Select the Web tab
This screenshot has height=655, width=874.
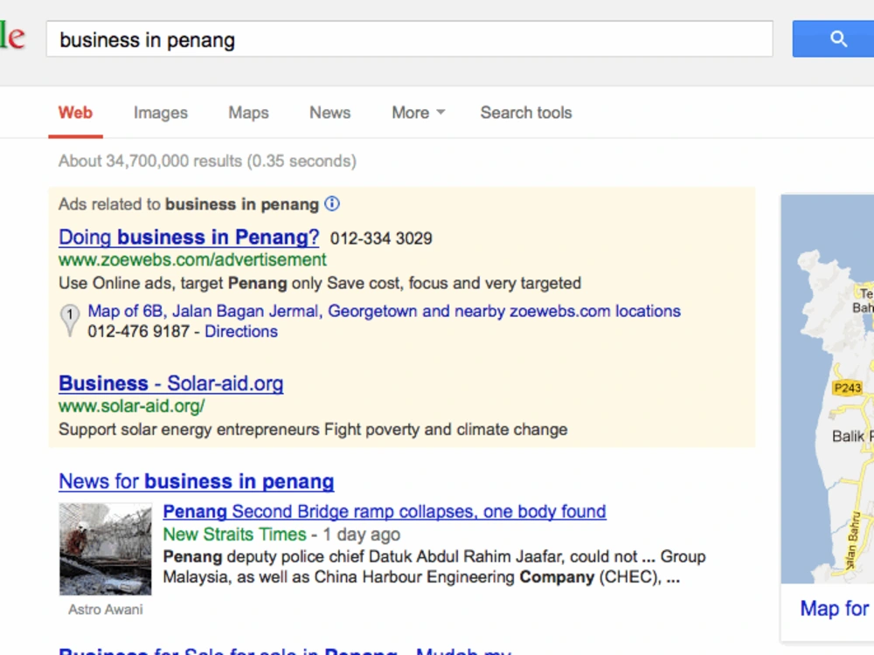75,113
